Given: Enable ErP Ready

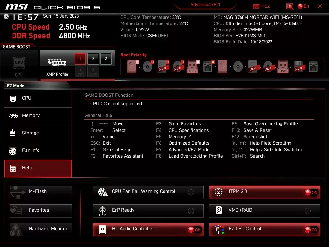Looking at the screenshot, I should click(x=191, y=211).
